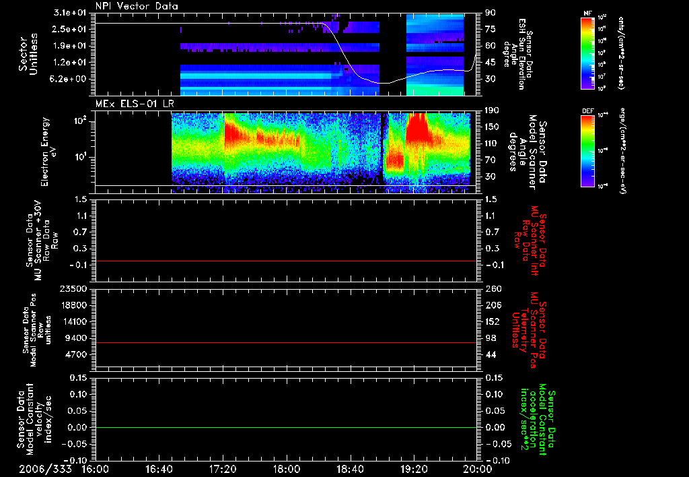Click the 16:40 time axis label
Screen dimensions: 689x477
pyautogui.click(x=159, y=469)
